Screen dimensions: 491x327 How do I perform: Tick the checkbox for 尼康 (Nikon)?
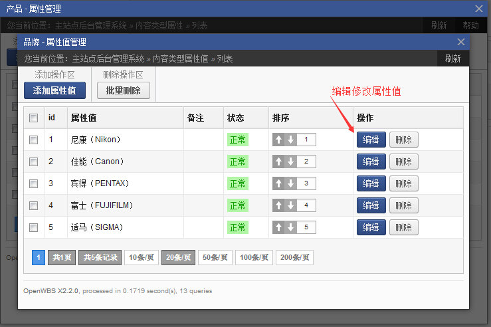pos(34,140)
